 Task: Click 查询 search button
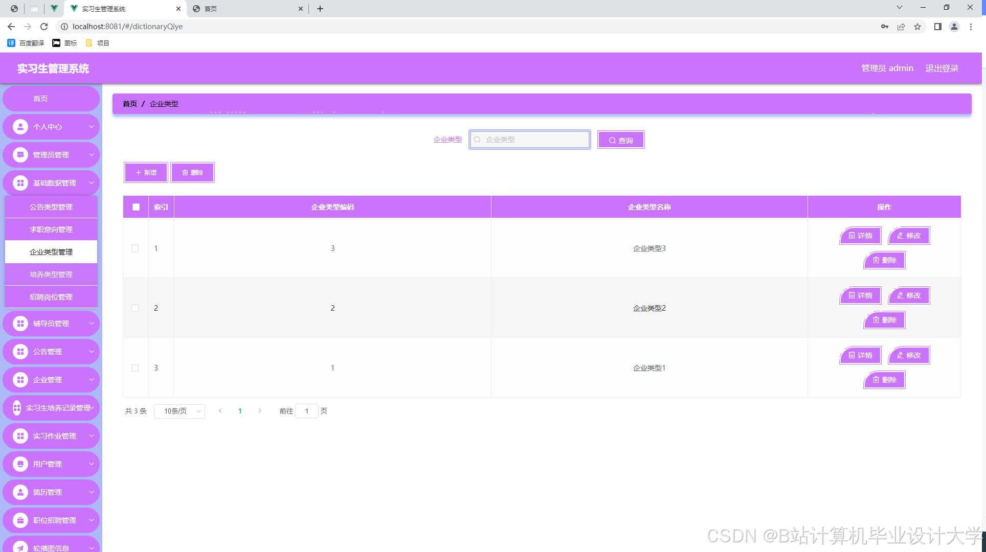tap(621, 140)
